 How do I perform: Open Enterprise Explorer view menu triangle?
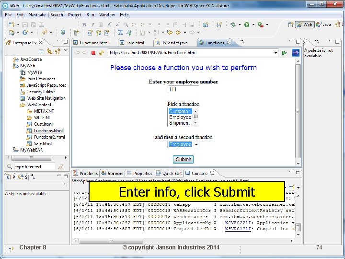point(66,50)
